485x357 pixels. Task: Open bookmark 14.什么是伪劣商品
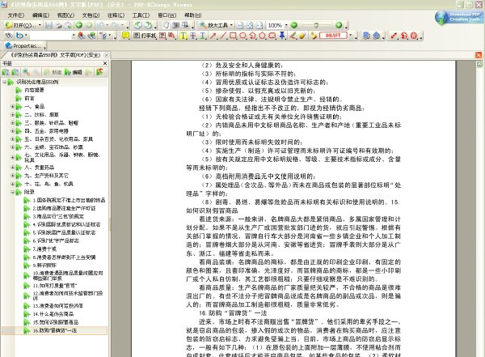(53, 314)
